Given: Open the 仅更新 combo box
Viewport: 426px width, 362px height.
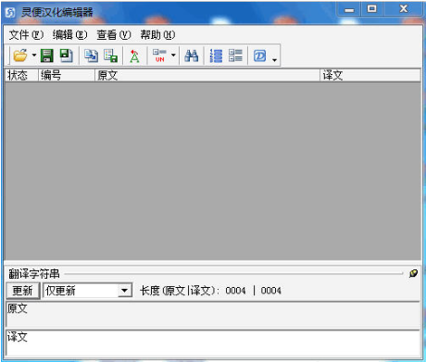Looking at the screenshot, I should [x=88, y=291].
